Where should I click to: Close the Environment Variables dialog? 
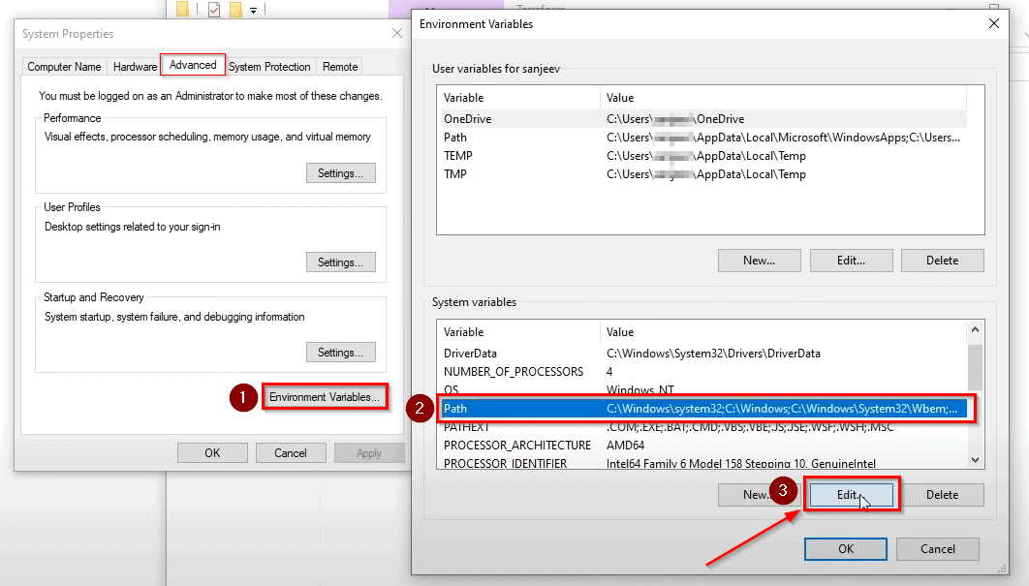[x=993, y=24]
